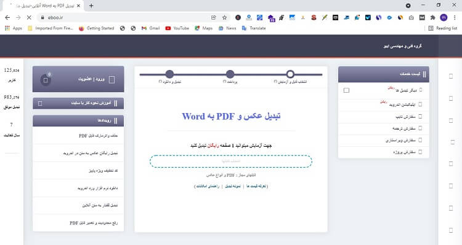
Task: Open the Extensions puzzle-piece menu
Action: click(x=432, y=18)
